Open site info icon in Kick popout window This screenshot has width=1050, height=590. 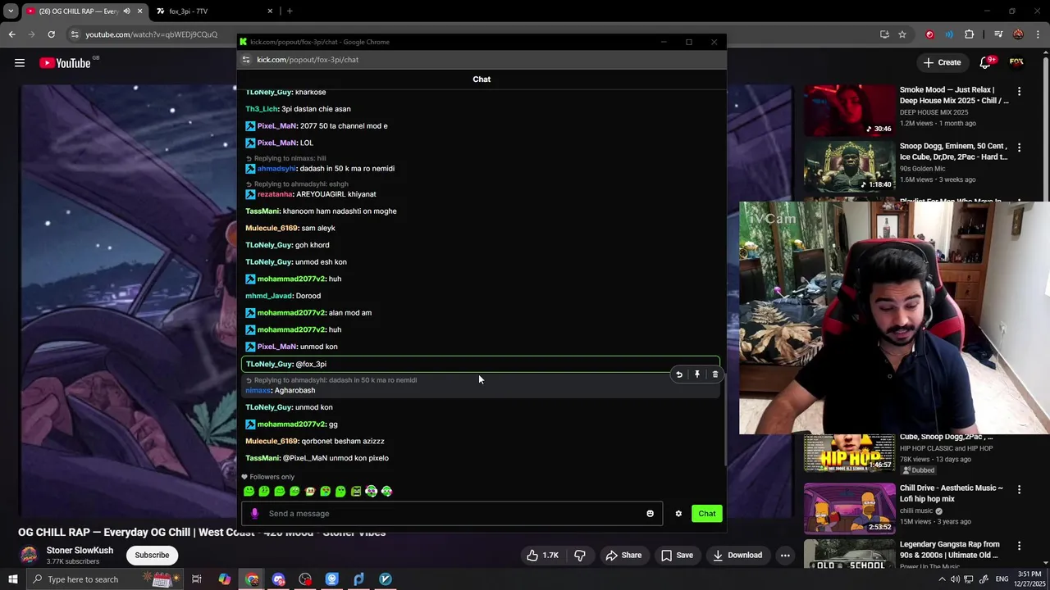(245, 60)
